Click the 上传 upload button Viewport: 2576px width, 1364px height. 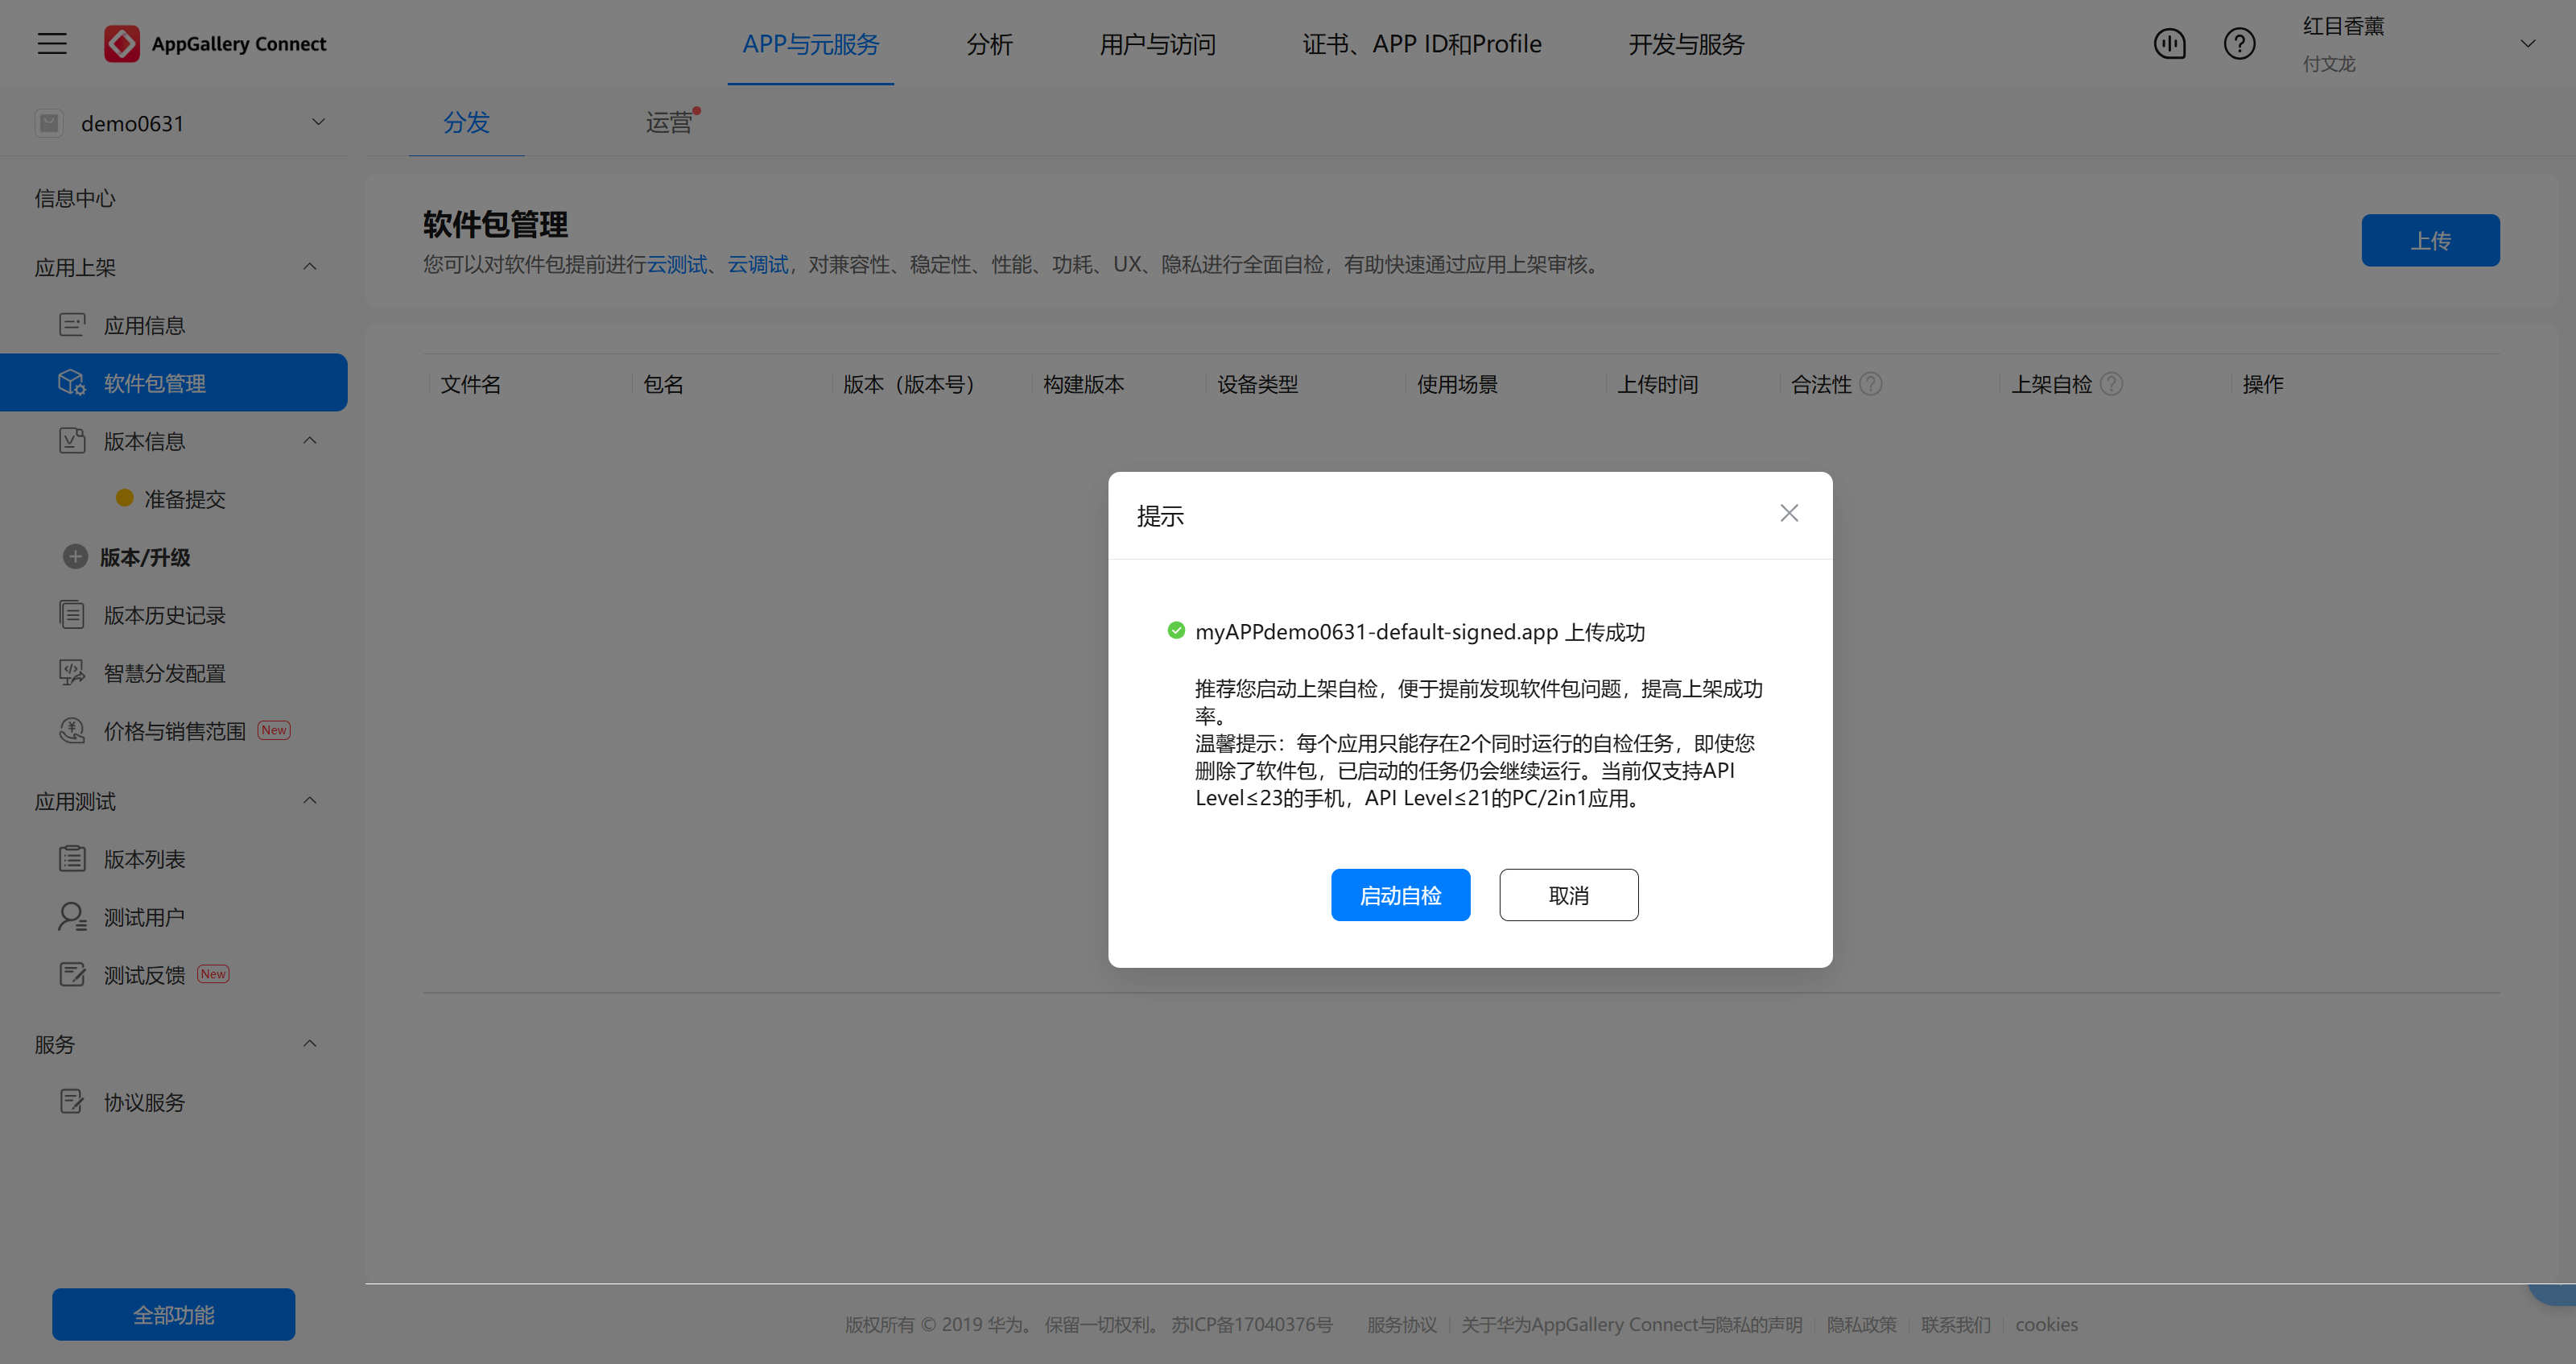(2430, 240)
